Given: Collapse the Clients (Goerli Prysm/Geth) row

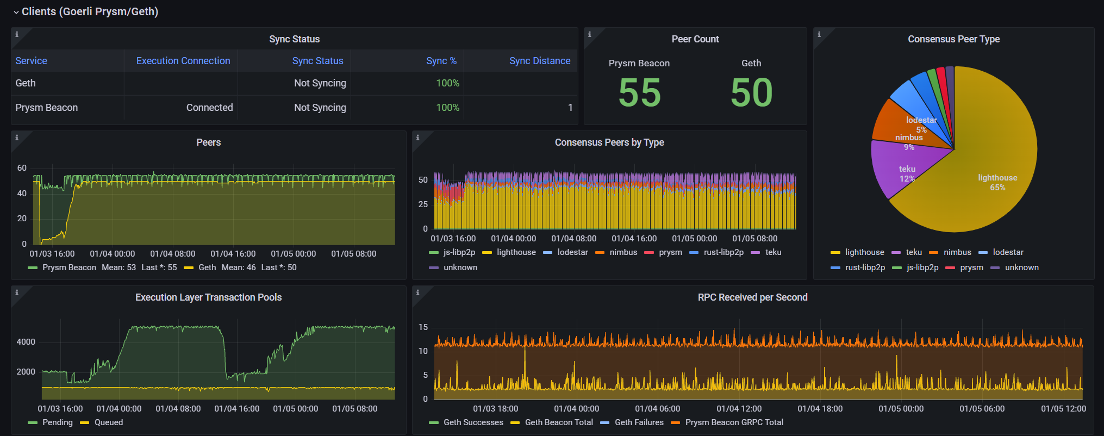Looking at the screenshot, I should (x=85, y=11).
